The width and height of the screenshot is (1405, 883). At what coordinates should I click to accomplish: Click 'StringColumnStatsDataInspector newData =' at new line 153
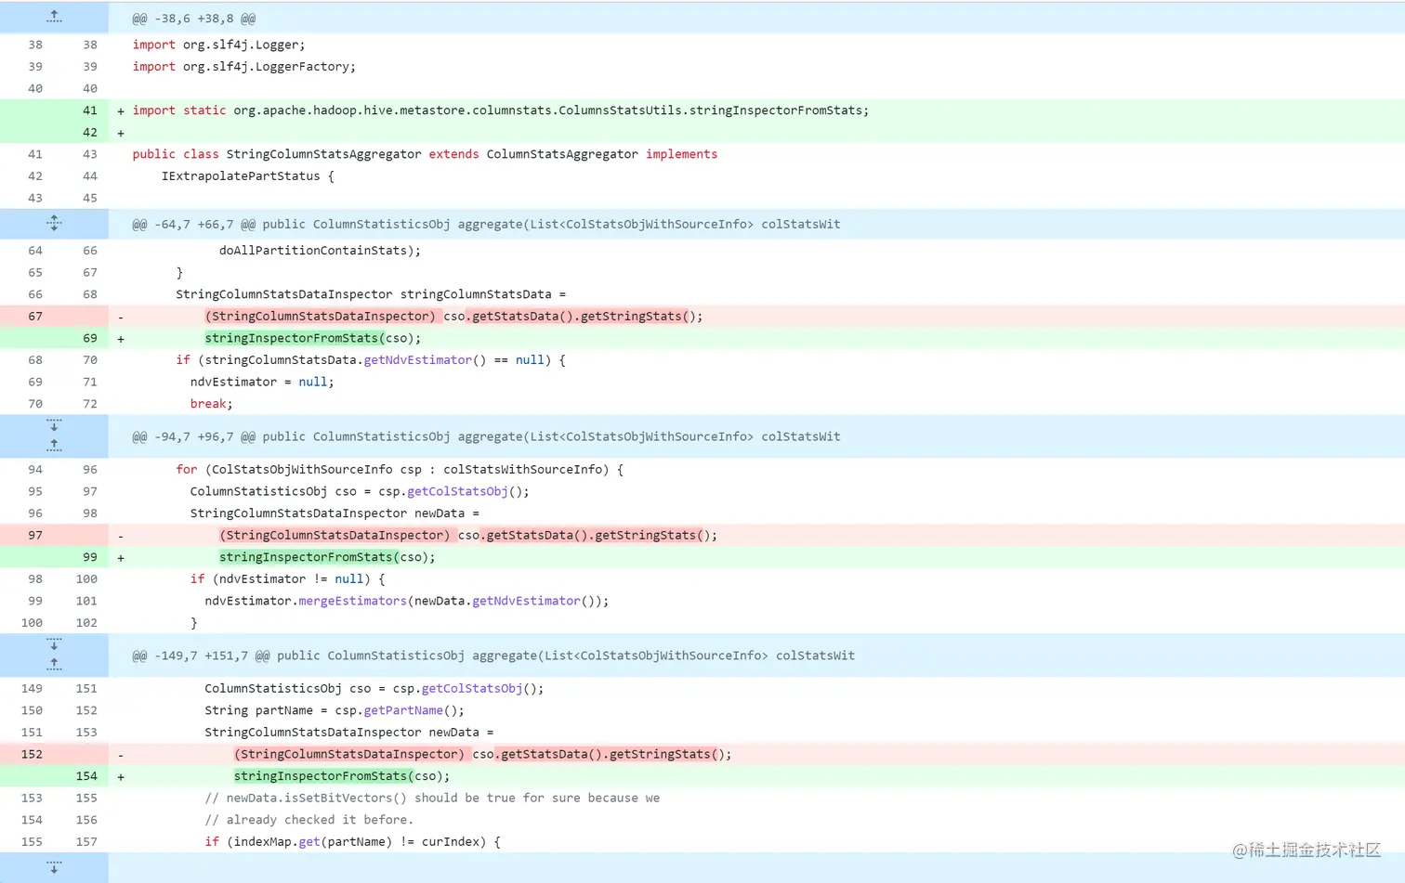(349, 733)
